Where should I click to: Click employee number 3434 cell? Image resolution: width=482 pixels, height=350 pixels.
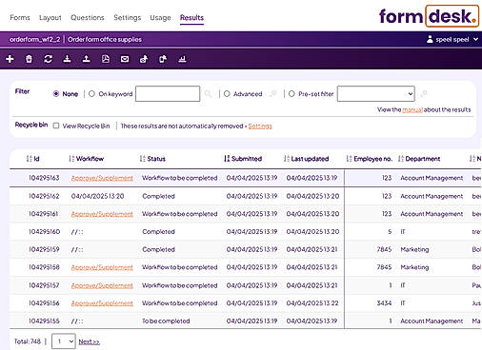[x=384, y=303]
